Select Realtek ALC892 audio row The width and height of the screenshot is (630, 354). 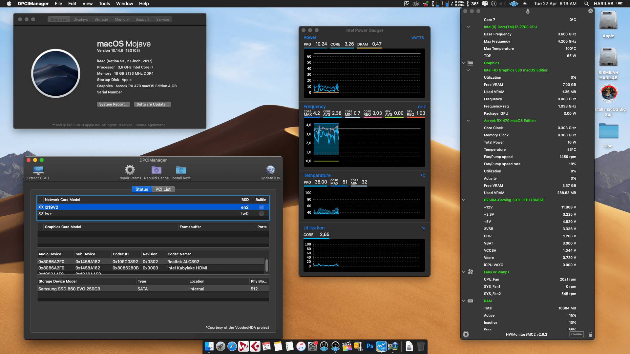click(x=151, y=262)
